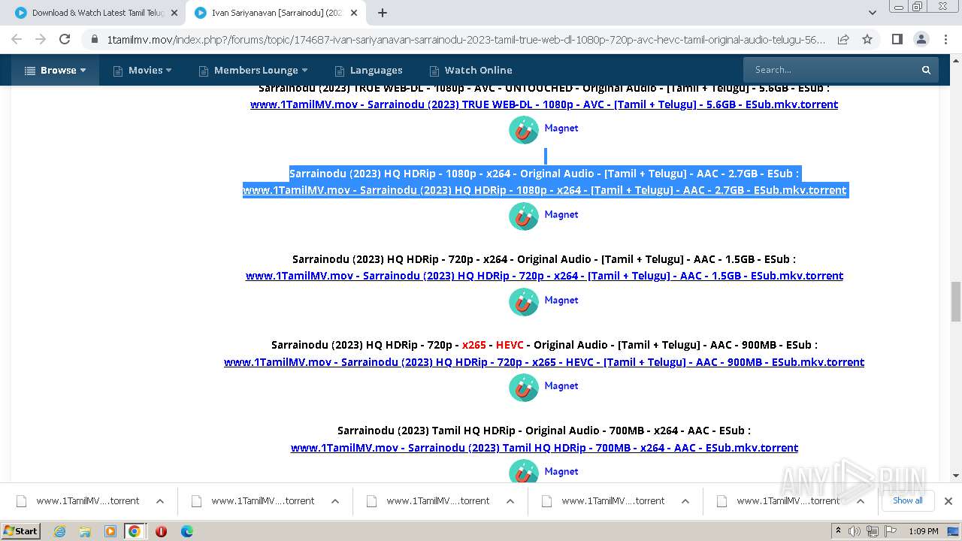The width and height of the screenshot is (962, 541).
Task: Expand the Browse dropdown menu
Action: 56,70
